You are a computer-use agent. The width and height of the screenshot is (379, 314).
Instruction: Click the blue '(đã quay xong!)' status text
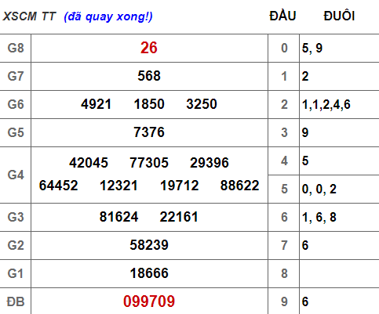[x=108, y=17]
